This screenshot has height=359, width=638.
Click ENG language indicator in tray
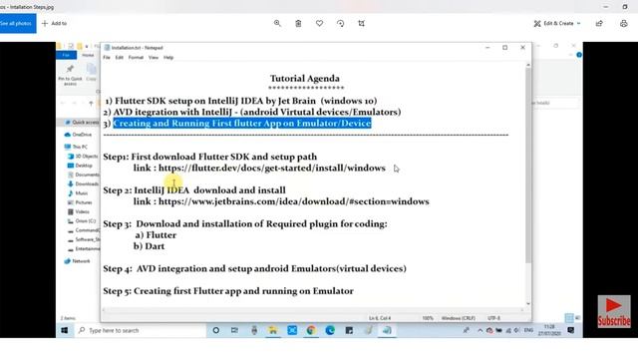click(528, 330)
